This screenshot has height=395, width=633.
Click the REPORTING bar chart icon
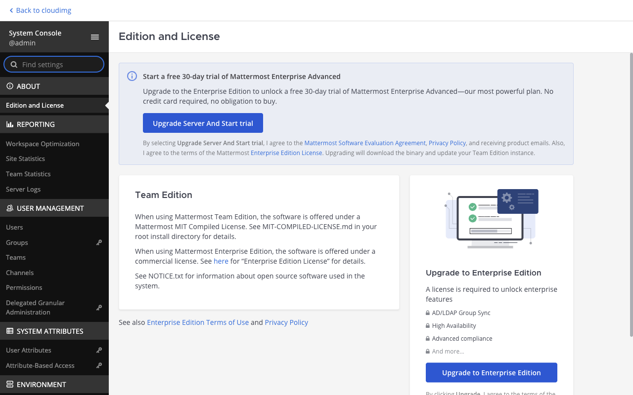(x=10, y=124)
